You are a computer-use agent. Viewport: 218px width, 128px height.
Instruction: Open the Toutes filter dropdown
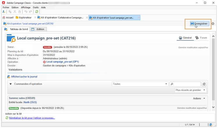click(x=140, y=84)
